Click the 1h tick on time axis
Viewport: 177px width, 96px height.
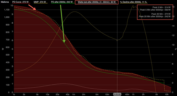[133, 94]
